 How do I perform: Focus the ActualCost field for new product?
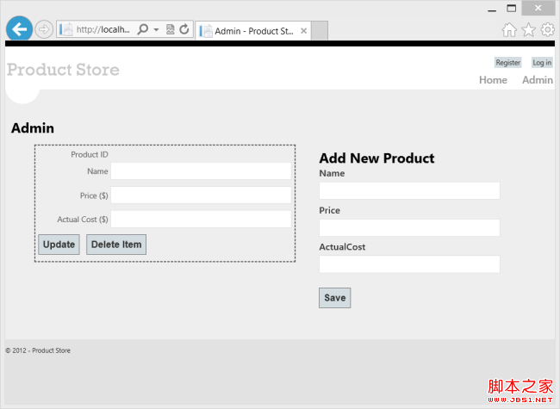coord(409,264)
